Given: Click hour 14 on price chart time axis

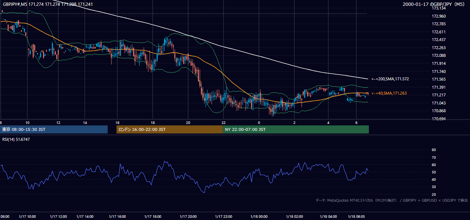Looking at the screenshot, I should click(85, 122).
